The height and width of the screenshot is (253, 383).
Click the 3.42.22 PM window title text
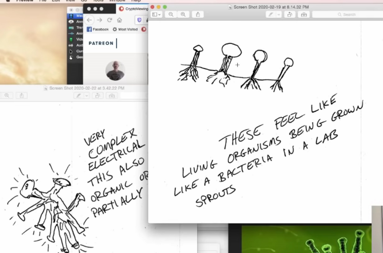(87, 88)
